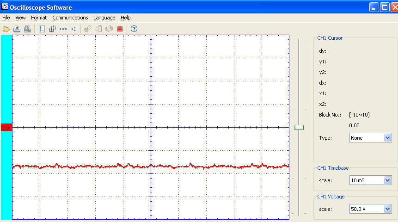This screenshot has height=222, width=398.
Task: Expand the CH1 Timebase scale dropdown
Action: pos(387,180)
